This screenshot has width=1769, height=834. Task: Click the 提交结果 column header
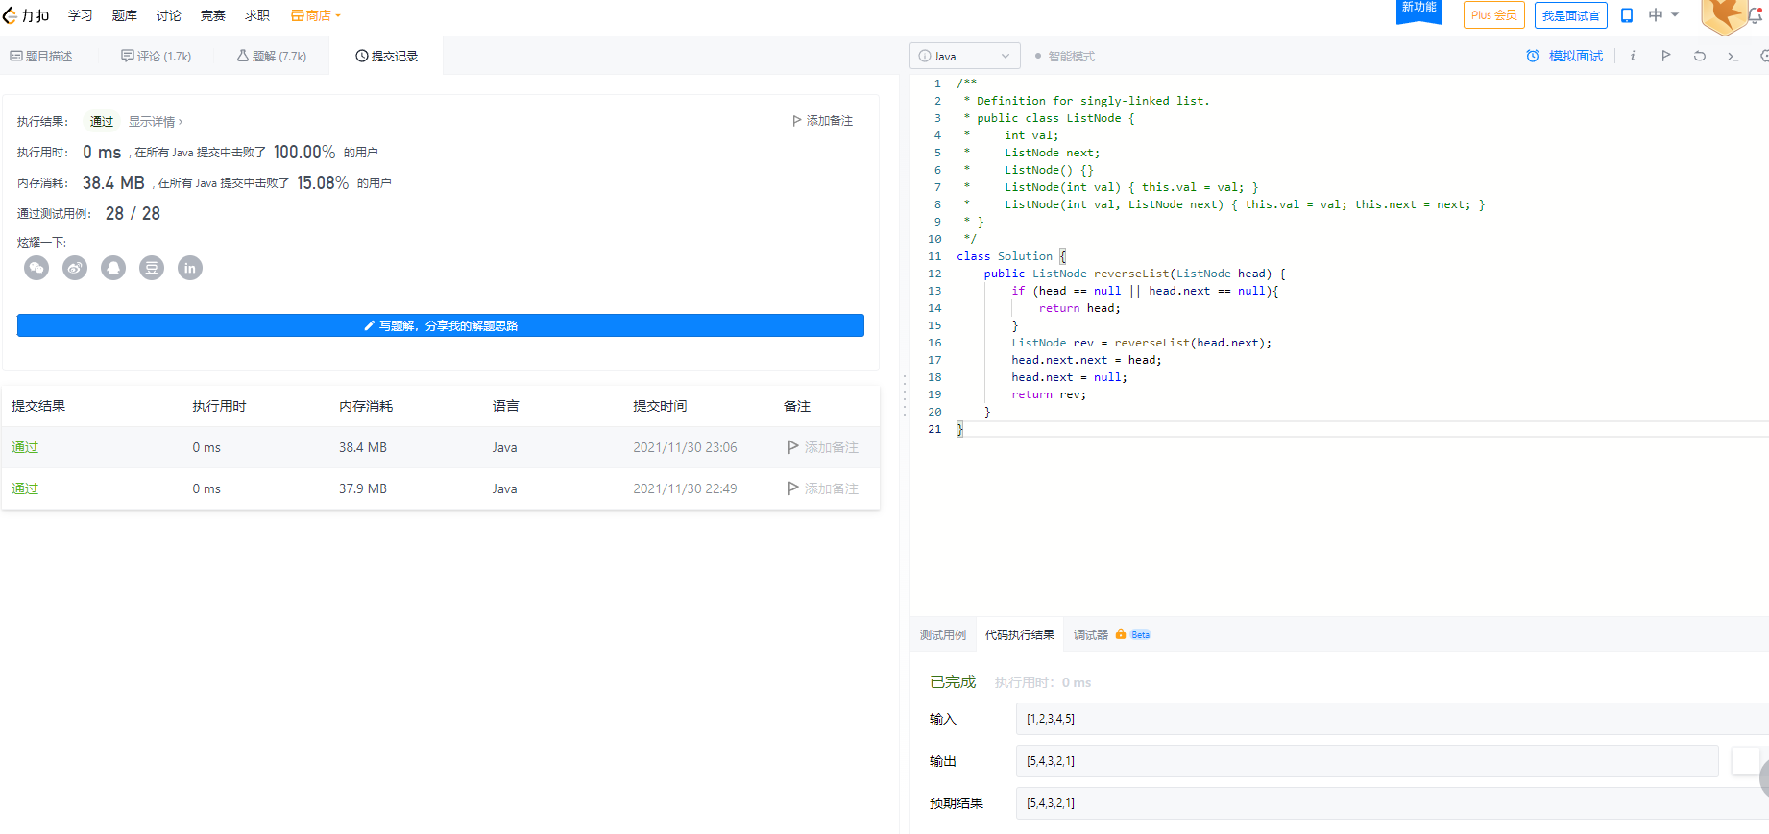tap(38, 406)
